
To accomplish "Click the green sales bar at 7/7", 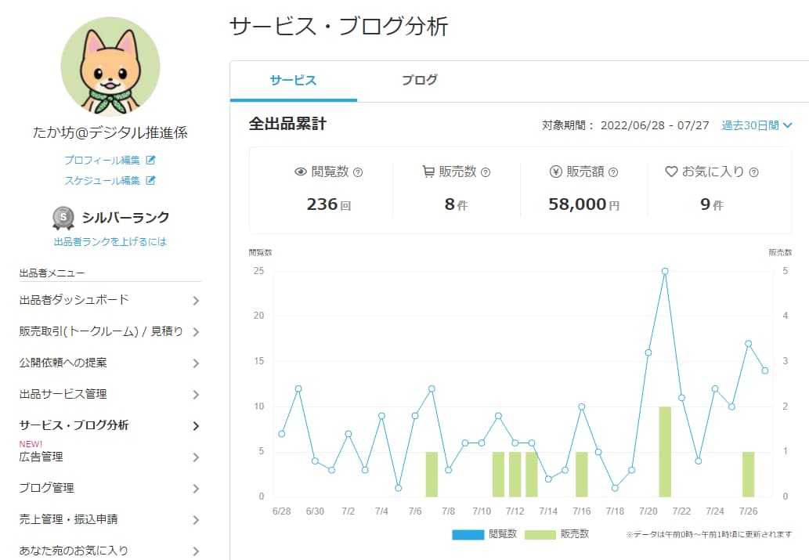I will click(432, 475).
